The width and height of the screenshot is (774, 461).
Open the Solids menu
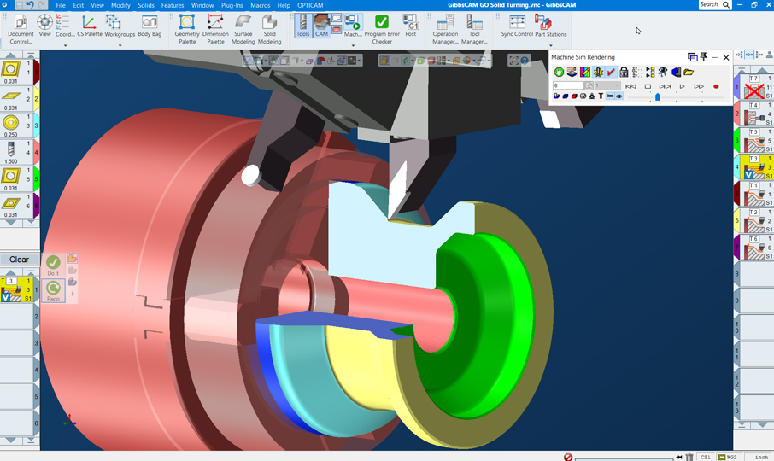click(x=146, y=5)
